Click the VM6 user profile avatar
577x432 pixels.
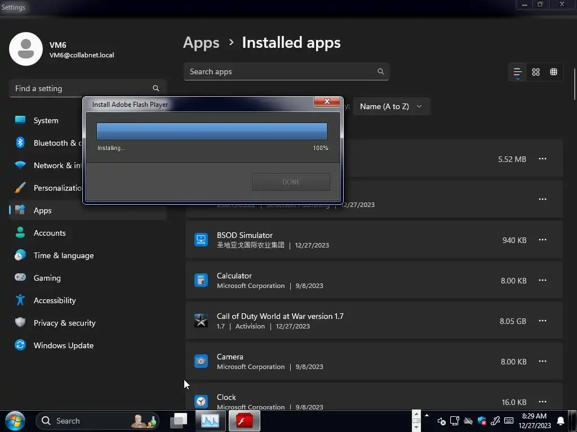[26, 49]
